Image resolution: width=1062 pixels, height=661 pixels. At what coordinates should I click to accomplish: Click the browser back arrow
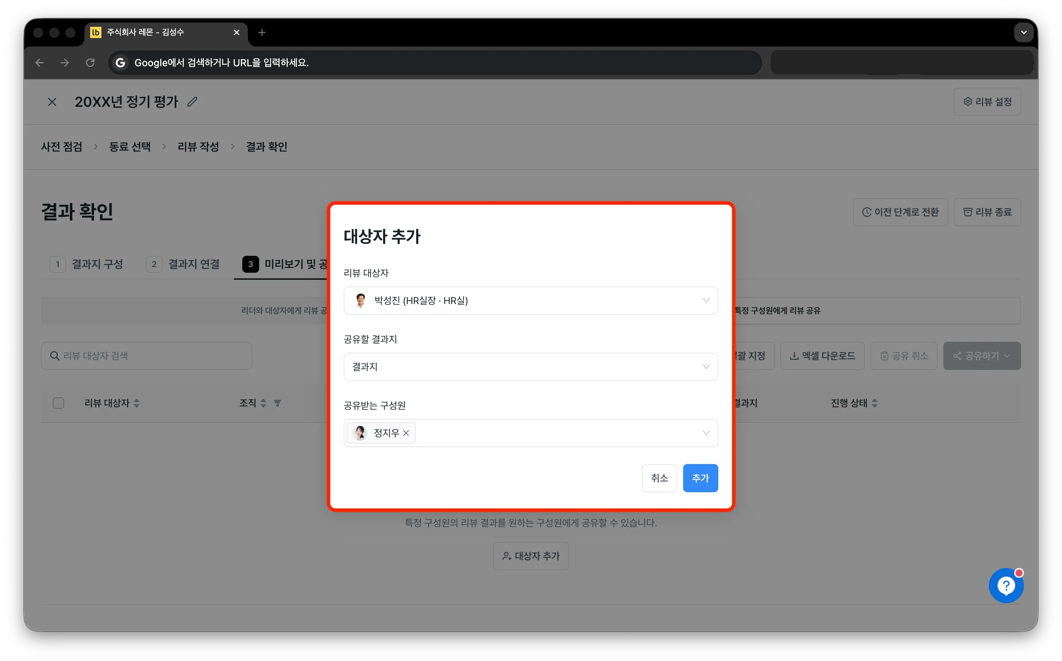(40, 62)
